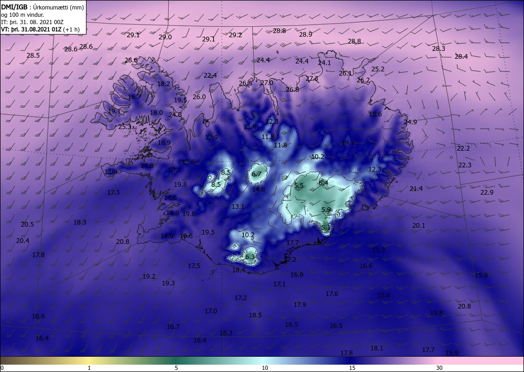Click the value 17.0 on the map
Image resolution: width=524 pixels, height=372 pixels.
pyautogui.click(x=211, y=311)
